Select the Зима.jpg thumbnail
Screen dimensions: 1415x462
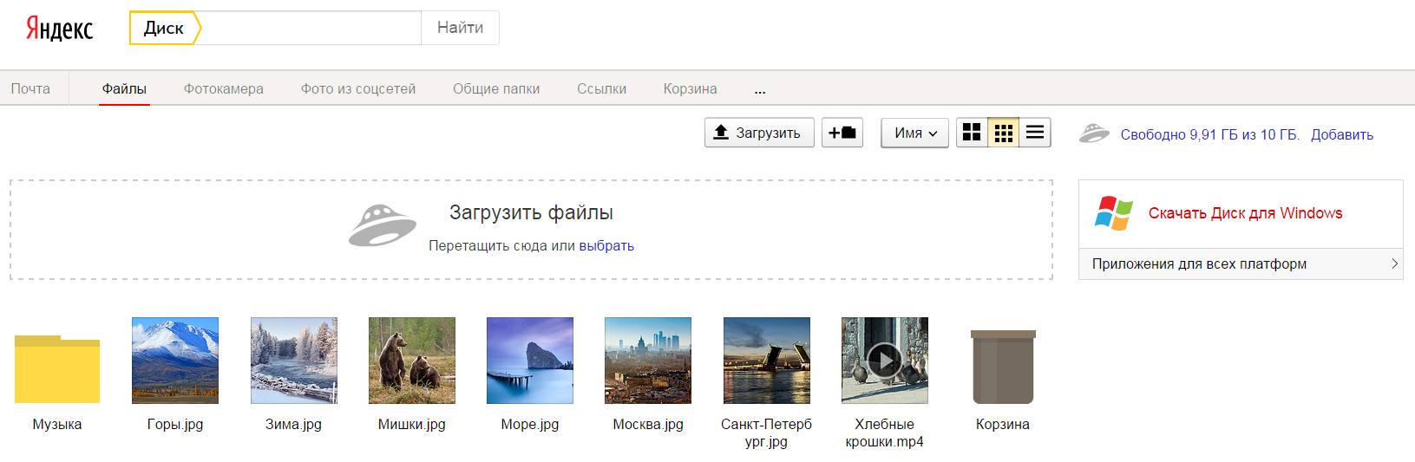294,361
